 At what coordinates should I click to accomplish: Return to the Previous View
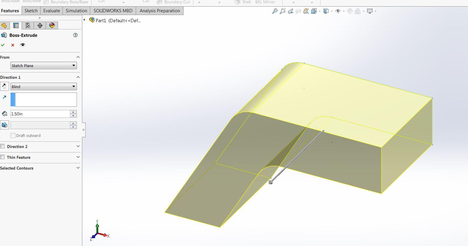pyautogui.click(x=290, y=11)
